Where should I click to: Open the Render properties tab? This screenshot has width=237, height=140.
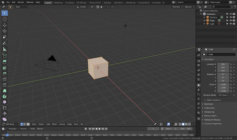[x=199, y=61]
